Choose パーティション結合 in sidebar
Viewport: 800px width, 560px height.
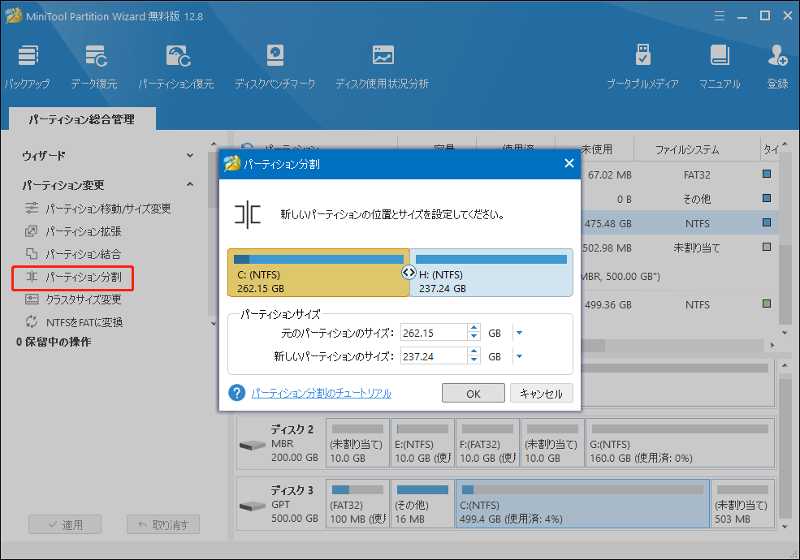73,254
